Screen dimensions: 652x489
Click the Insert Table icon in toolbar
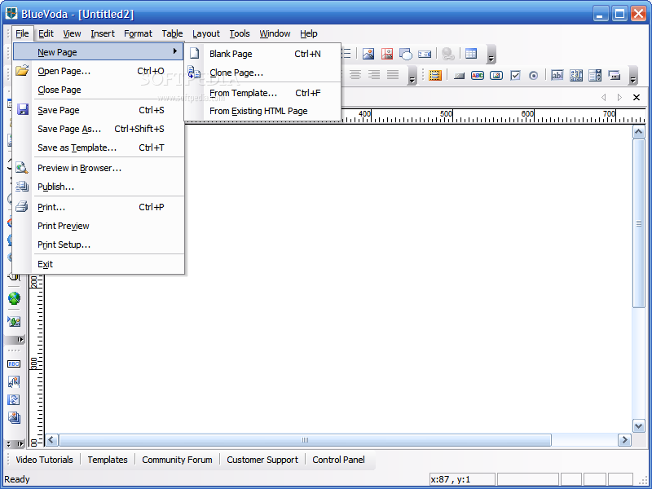pos(471,54)
